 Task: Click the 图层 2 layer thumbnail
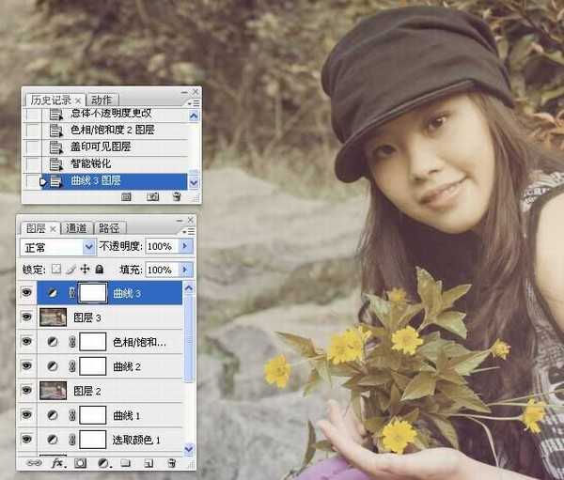click(53, 391)
